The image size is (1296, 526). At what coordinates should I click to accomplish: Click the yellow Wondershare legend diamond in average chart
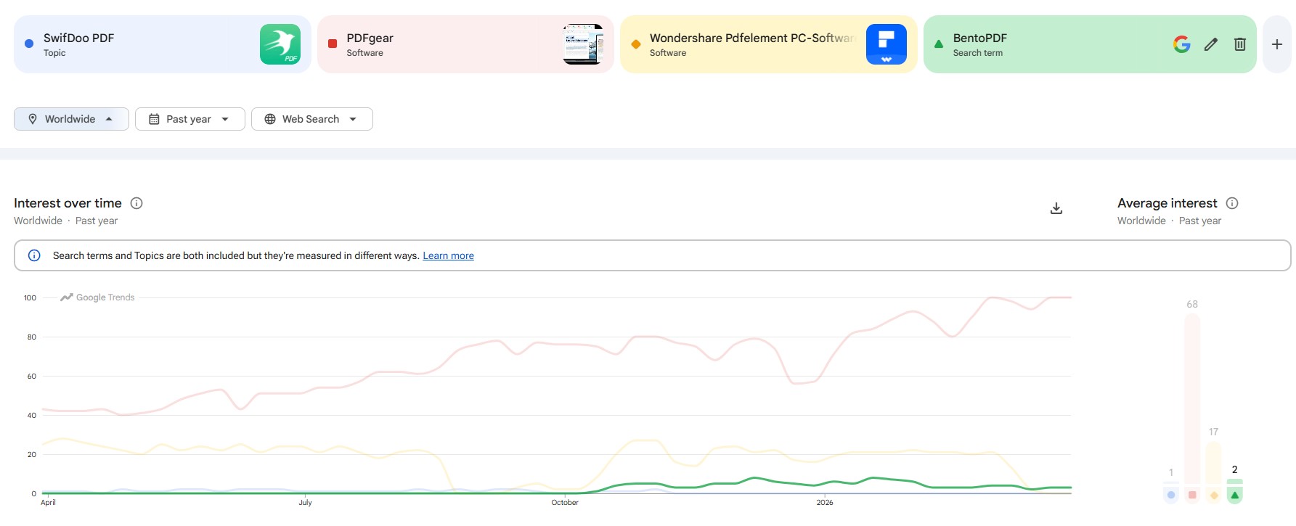click(1214, 495)
